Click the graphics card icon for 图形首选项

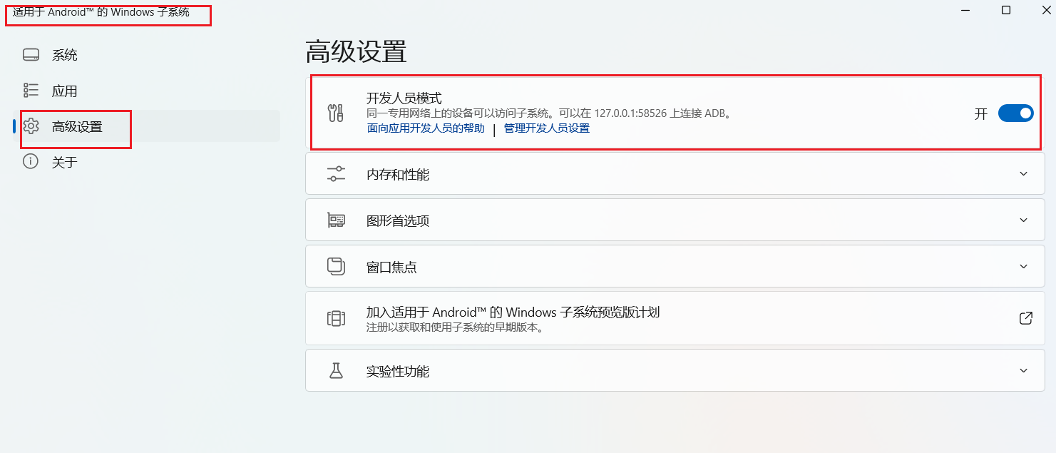point(336,220)
